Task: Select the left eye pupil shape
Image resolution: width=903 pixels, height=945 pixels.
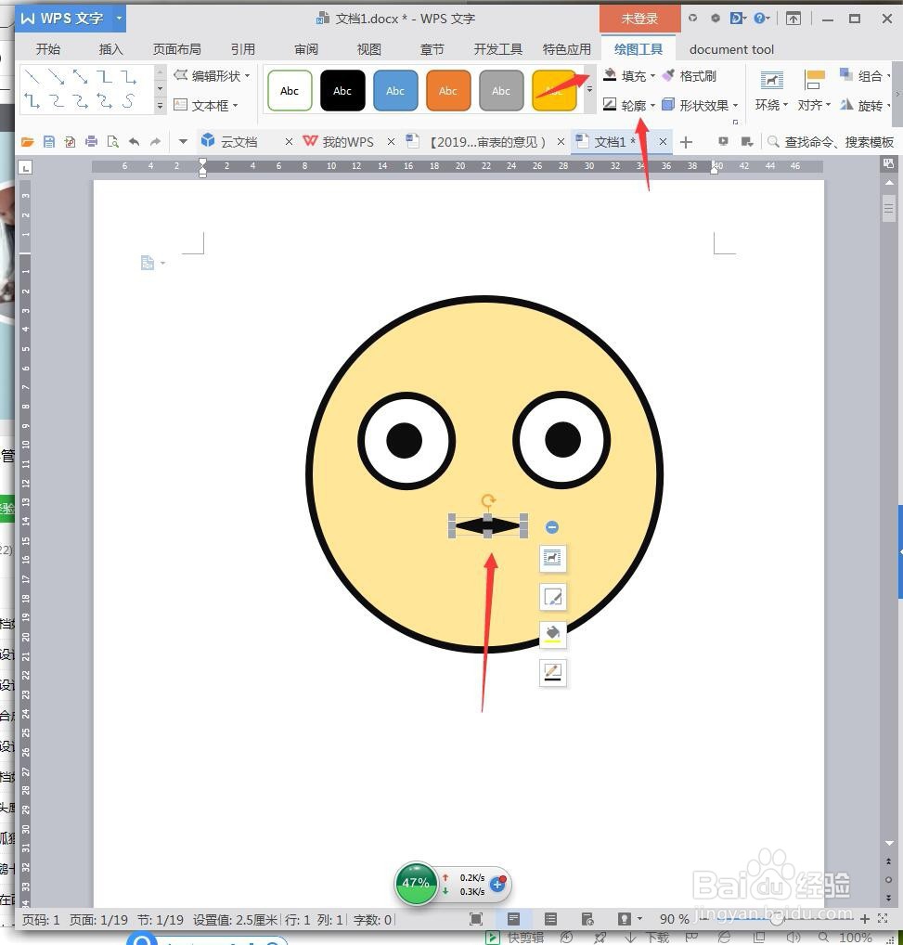Action: 405,440
